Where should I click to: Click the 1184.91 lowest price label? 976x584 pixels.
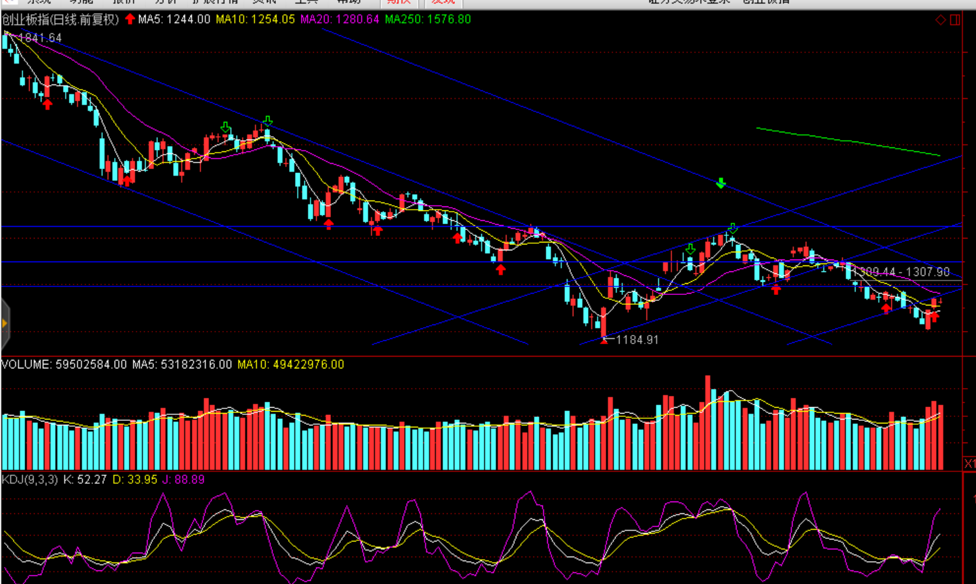(636, 340)
